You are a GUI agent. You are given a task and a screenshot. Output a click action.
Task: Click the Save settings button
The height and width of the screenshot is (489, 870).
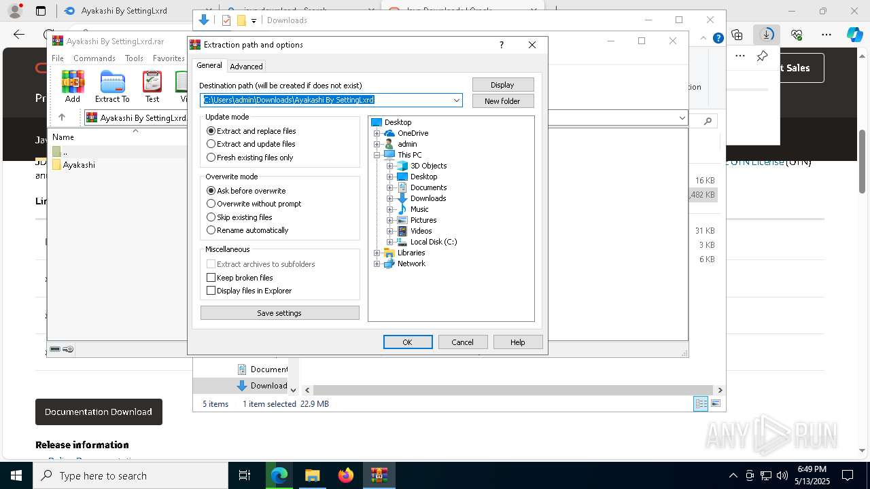point(279,313)
